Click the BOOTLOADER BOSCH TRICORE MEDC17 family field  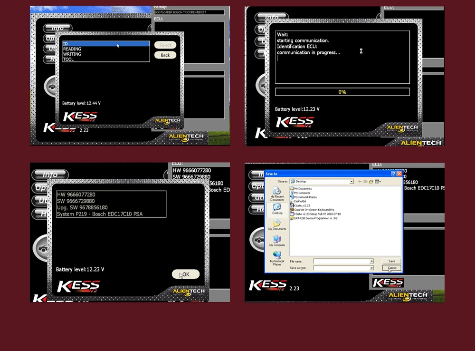click(x=190, y=12)
